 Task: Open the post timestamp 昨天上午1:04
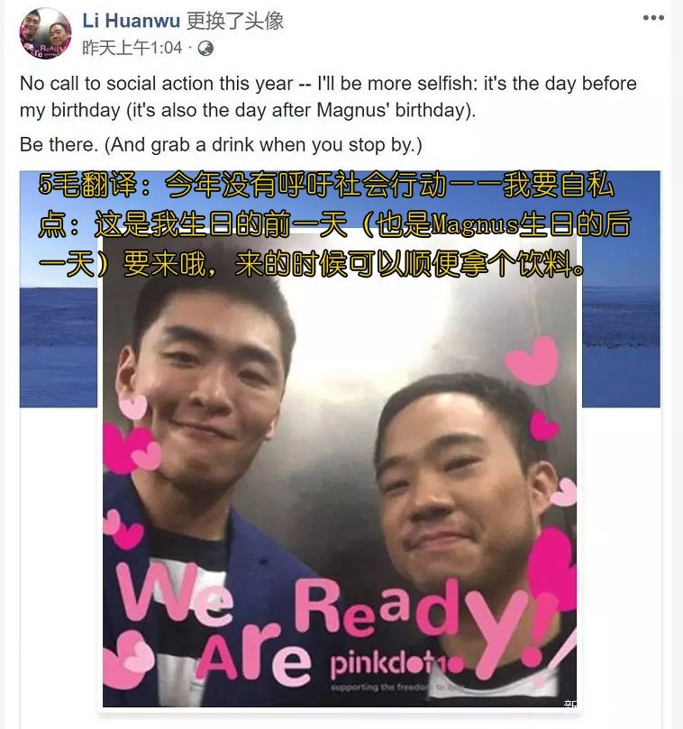point(132,48)
